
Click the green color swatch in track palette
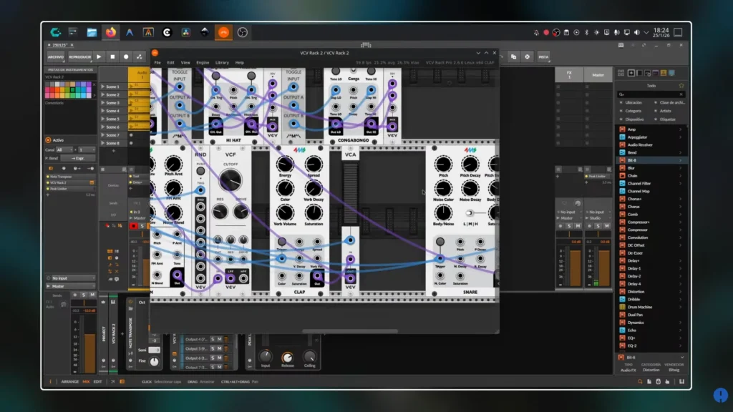click(x=72, y=90)
